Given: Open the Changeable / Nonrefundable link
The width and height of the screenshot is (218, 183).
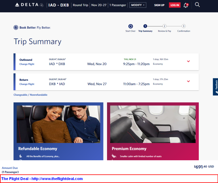Looking at the screenshot, I should click(x=30, y=95).
